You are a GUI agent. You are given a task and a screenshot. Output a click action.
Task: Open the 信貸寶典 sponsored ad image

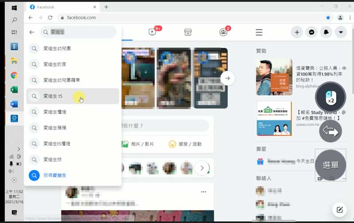coord(274,77)
